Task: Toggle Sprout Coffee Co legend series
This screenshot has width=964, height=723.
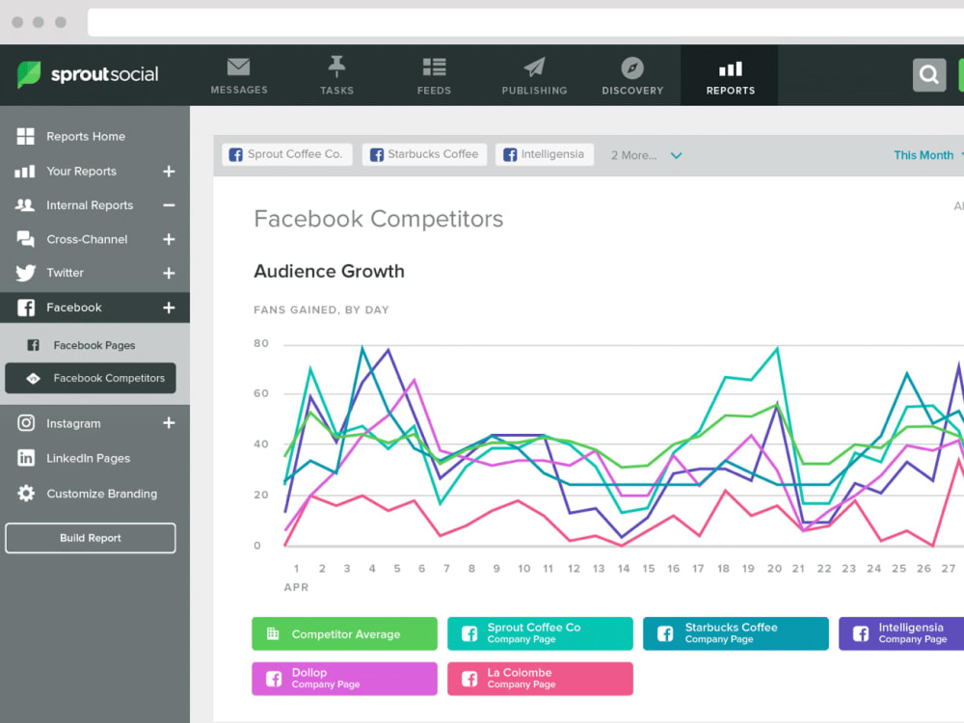Action: (540, 634)
